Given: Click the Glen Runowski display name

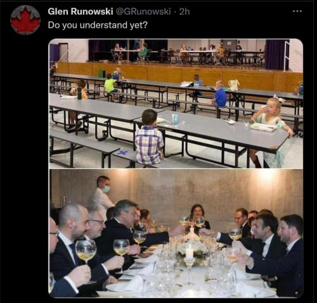Looking at the screenshot, I should 81,11.
